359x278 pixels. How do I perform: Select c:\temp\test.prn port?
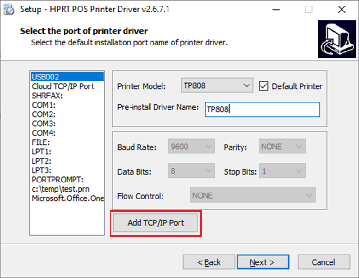pos(62,189)
